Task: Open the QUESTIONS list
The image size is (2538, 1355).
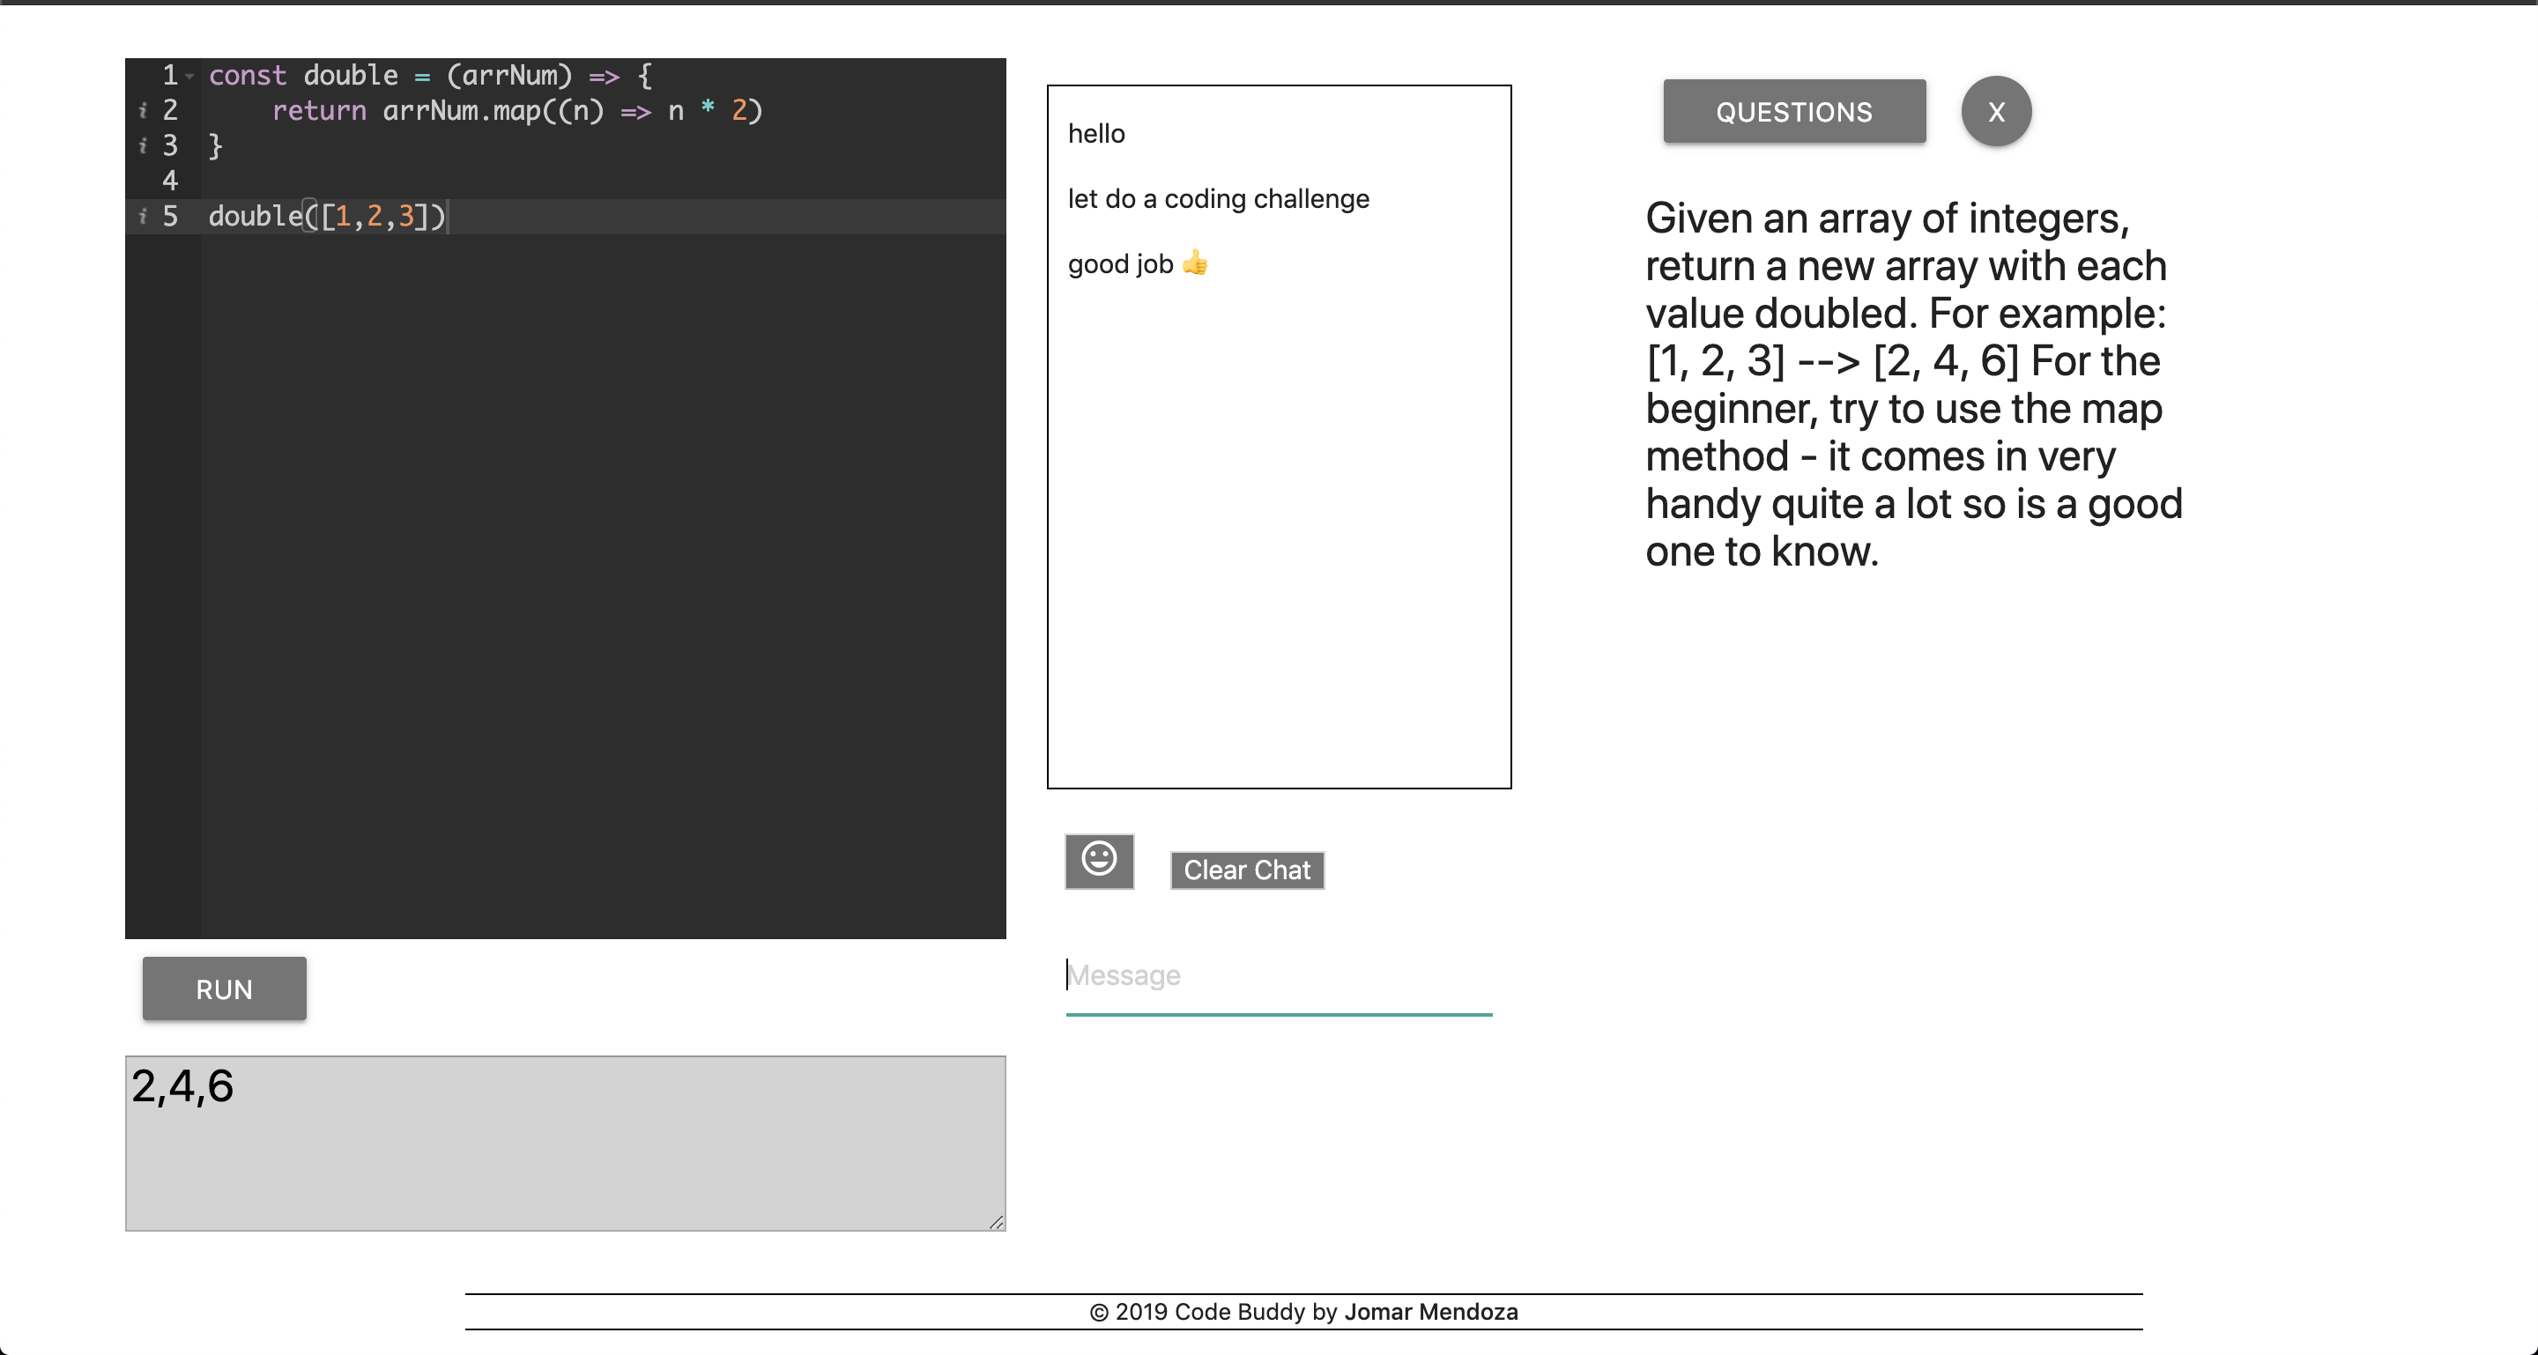Action: (1793, 111)
